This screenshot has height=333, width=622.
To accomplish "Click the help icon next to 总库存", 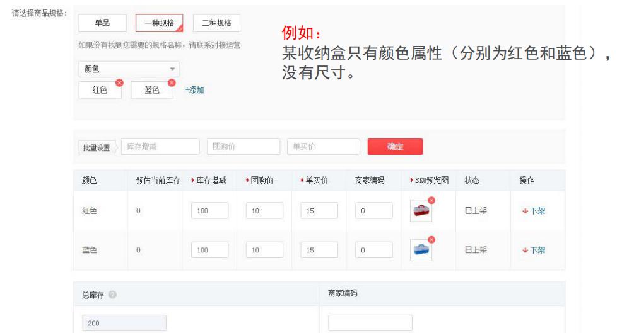I will pyautogui.click(x=112, y=295).
